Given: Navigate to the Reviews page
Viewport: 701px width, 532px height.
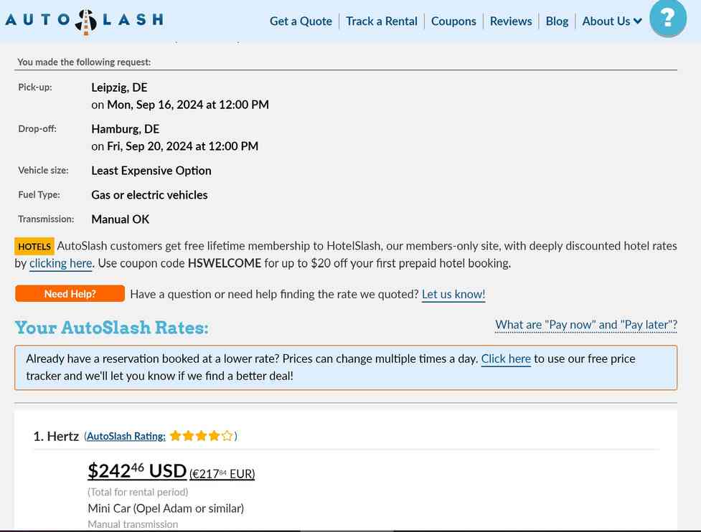Looking at the screenshot, I should click(x=511, y=21).
